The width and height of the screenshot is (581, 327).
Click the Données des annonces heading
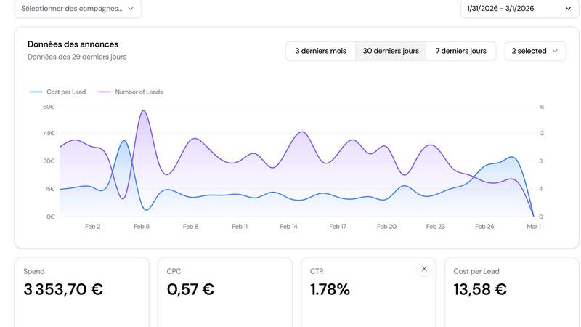pos(73,44)
